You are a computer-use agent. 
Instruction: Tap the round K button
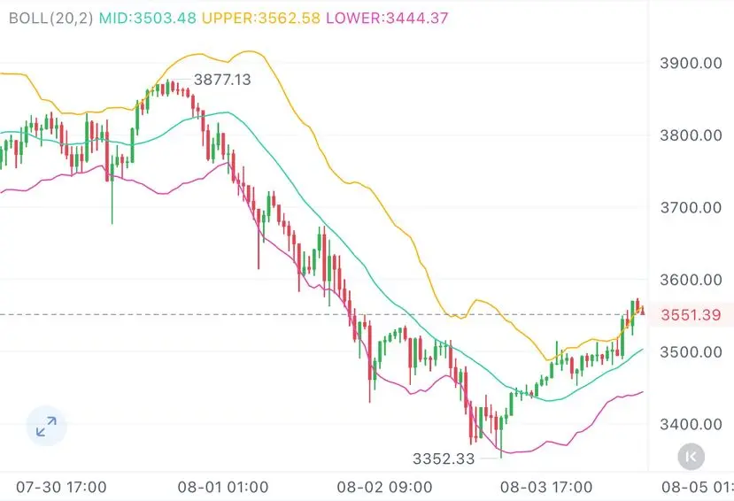tap(691, 456)
